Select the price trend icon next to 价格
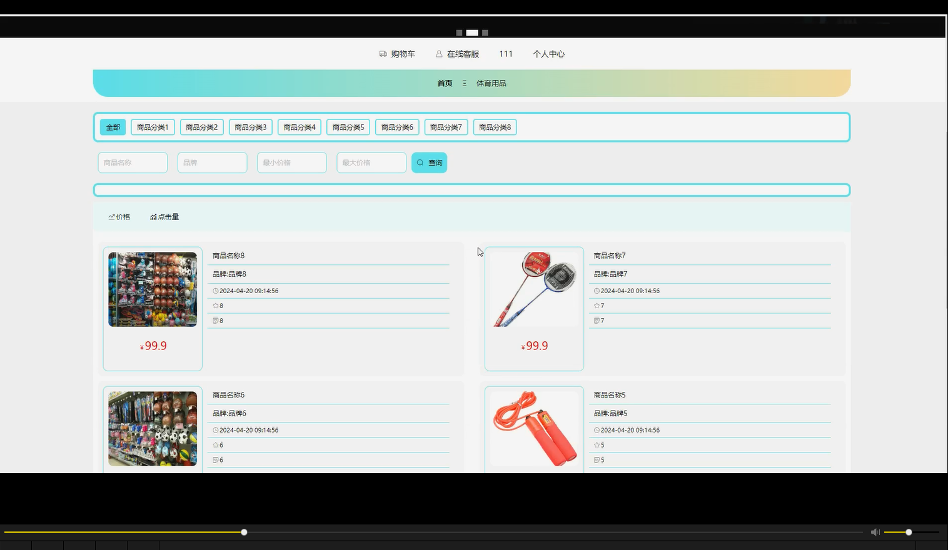Image resolution: width=948 pixels, height=550 pixels. click(x=111, y=216)
